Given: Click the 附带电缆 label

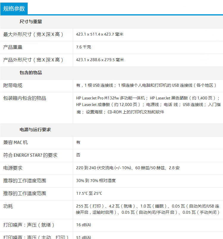Looking at the screenshot, I should pyautogui.click(x=13, y=86).
